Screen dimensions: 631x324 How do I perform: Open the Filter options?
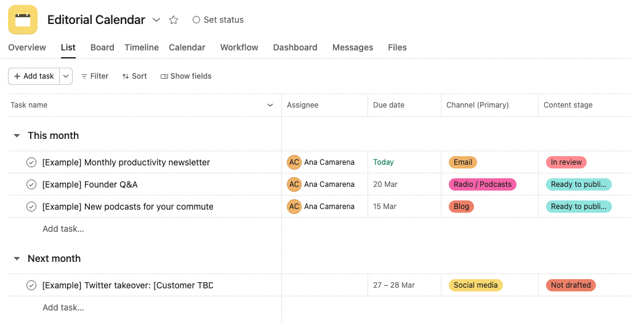coord(95,76)
